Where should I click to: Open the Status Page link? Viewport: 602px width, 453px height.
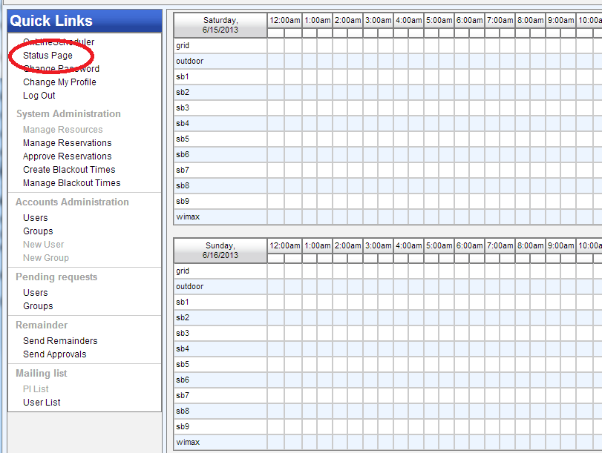[x=48, y=56]
